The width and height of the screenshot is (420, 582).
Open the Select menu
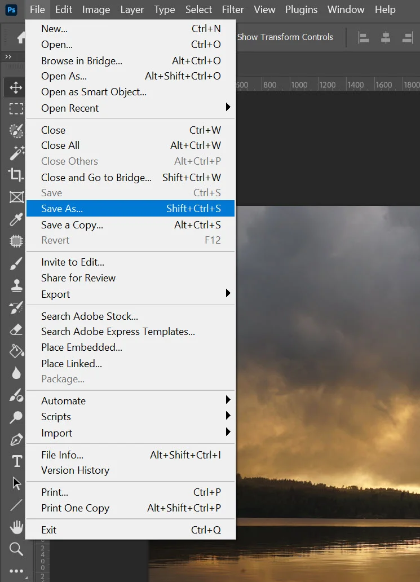198,10
